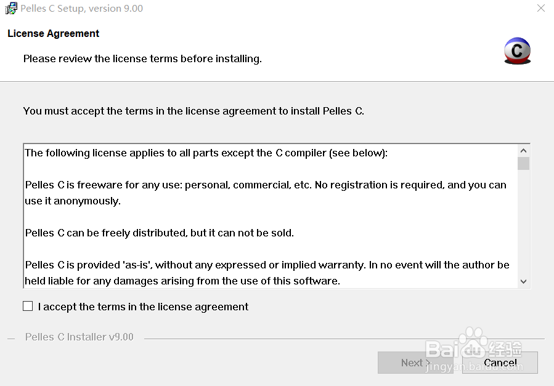This screenshot has height=386, width=554.
Task: Click the first line of the license text
Action: point(206,153)
